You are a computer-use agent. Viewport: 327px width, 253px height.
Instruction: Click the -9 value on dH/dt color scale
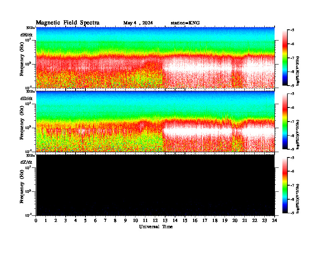pyautogui.click(x=292, y=86)
